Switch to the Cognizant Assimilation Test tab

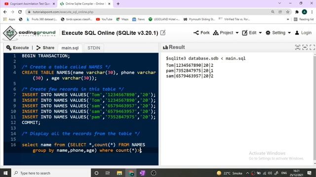coord(29,3)
